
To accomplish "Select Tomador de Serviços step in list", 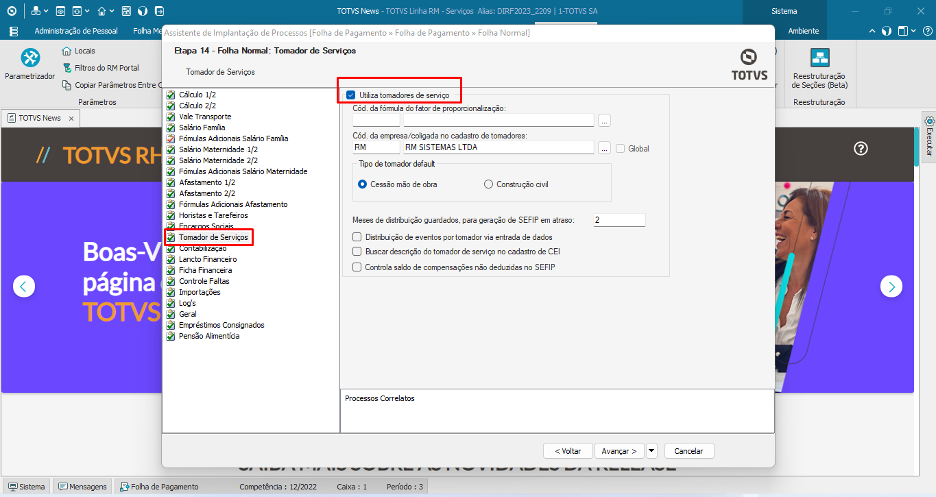I will (x=213, y=237).
